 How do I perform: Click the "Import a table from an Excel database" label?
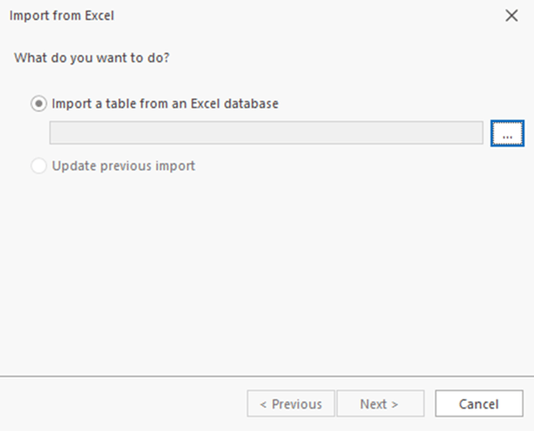coord(166,103)
